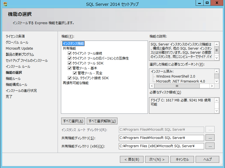Click キャンセル button
225x168 pixels.
click(x=182, y=160)
